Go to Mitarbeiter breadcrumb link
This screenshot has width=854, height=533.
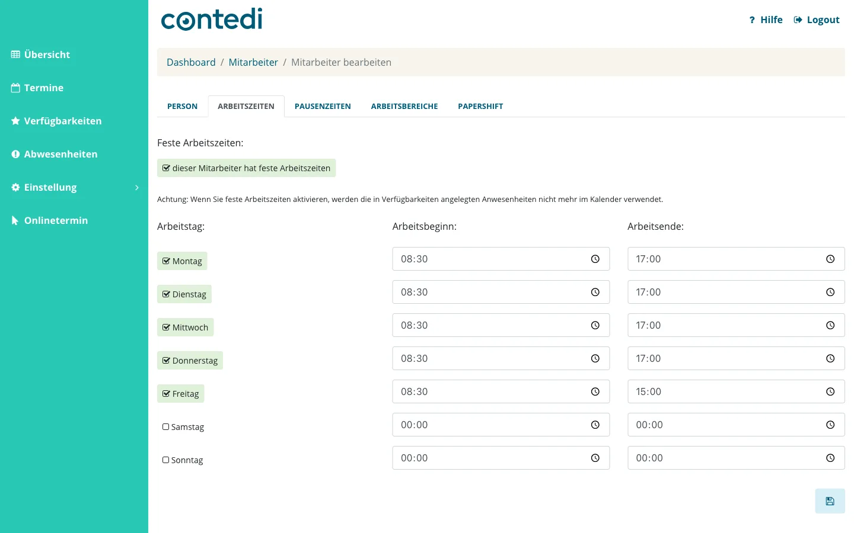(253, 62)
